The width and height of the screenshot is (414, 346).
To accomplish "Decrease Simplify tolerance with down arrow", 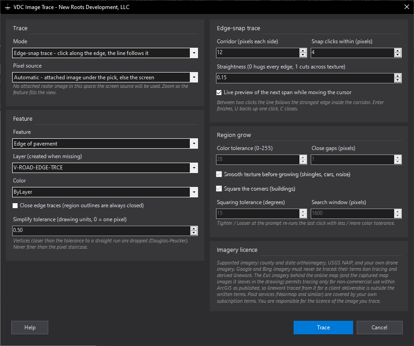I will coord(194,233).
